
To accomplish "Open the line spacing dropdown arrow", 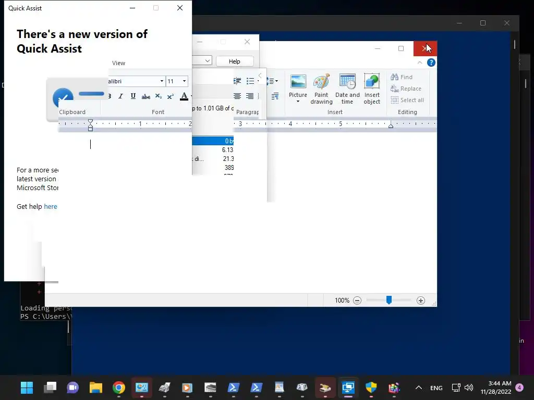I will pyautogui.click(x=276, y=81).
